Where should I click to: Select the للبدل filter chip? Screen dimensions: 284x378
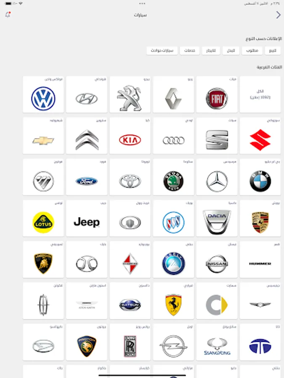231,50
